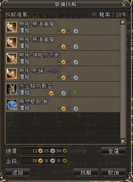Click the 全選 select-all button
The width and height of the screenshot is (133, 182).
113,151
